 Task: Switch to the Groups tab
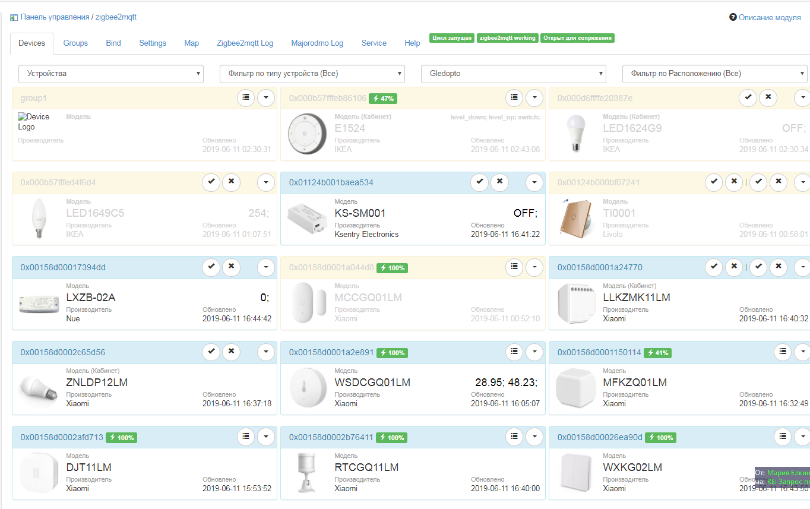(x=75, y=43)
